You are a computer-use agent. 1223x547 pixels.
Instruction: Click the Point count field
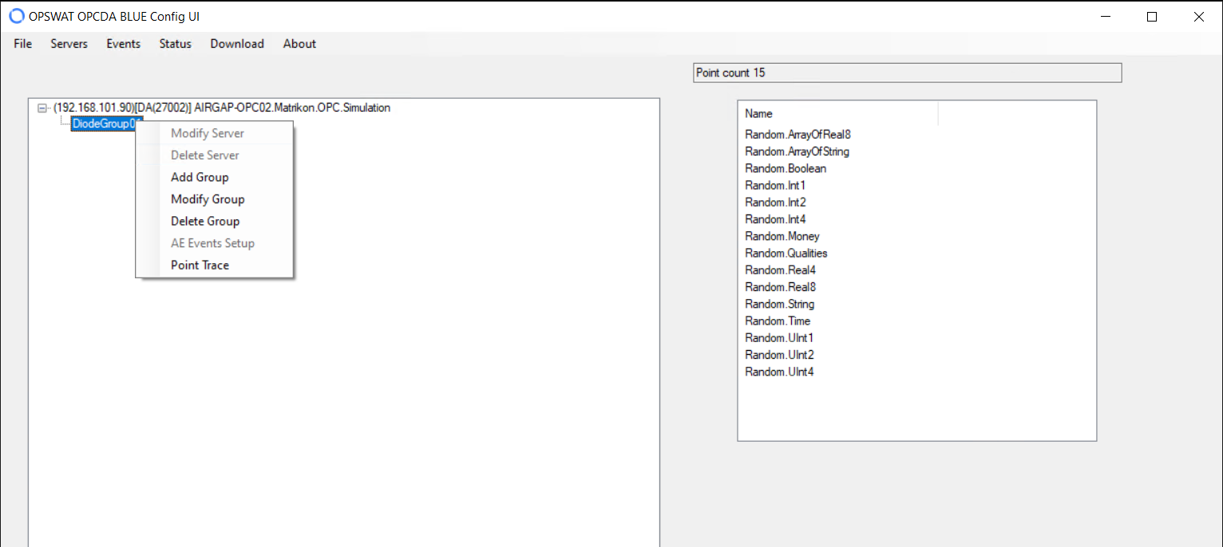point(908,73)
